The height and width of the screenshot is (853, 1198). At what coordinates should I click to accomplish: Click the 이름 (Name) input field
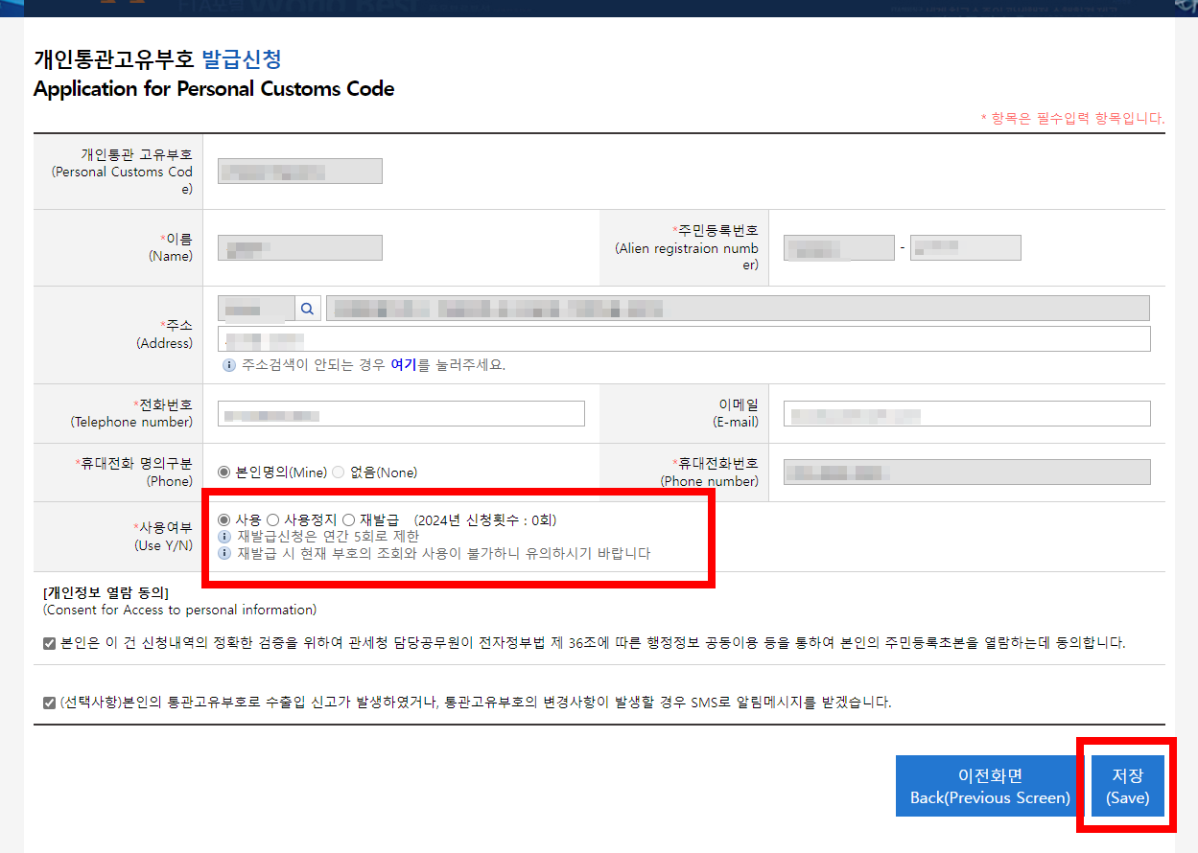[300, 247]
